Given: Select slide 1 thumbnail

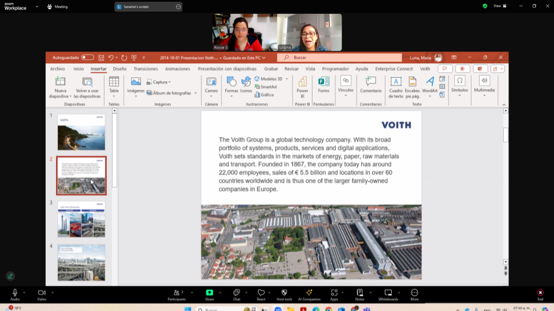Looking at the screenshot, I should click(81, 132).
